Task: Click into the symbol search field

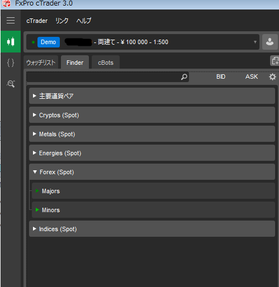Action: click(x=108, y=76)
